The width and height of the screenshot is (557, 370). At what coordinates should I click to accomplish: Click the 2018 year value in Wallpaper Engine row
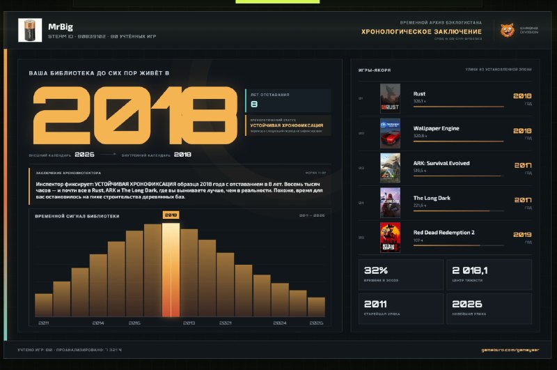point(522,131)
